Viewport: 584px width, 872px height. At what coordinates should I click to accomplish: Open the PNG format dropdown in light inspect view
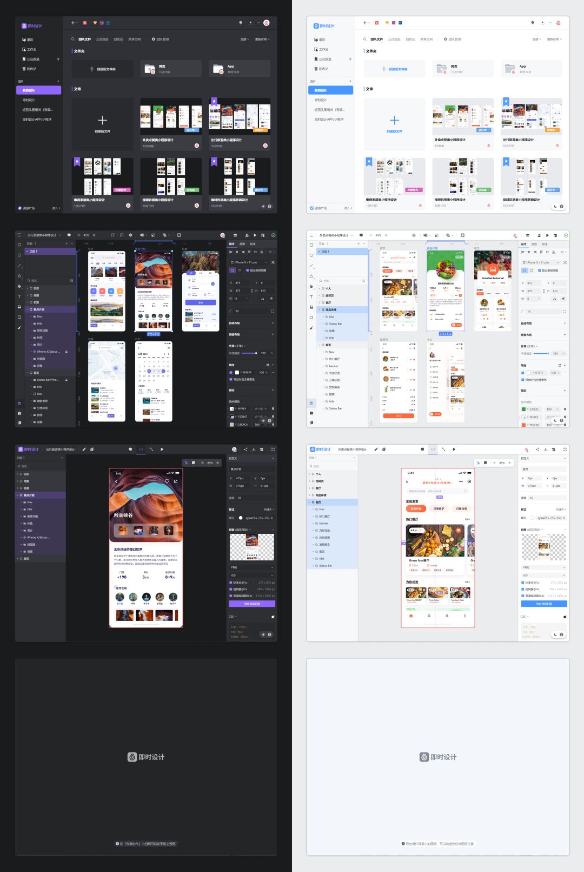point(543,567)
